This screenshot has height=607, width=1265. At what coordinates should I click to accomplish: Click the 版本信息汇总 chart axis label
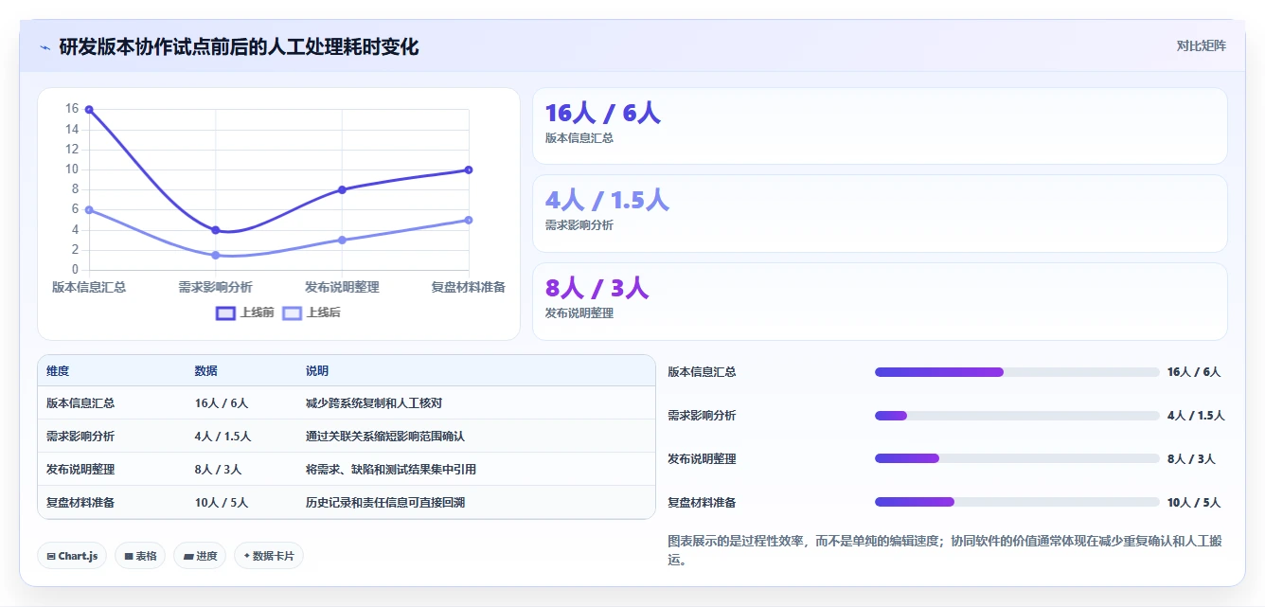click(89, 287)
